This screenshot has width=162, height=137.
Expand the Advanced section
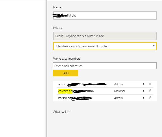(62, 112)
